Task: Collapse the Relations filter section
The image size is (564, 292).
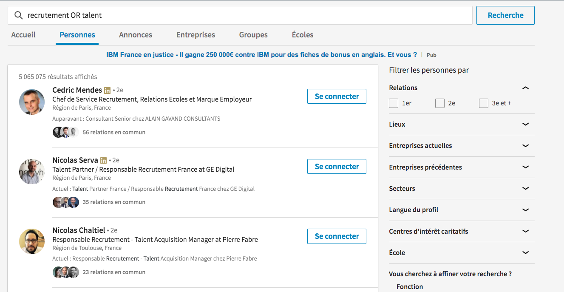Action: point(525,88)
